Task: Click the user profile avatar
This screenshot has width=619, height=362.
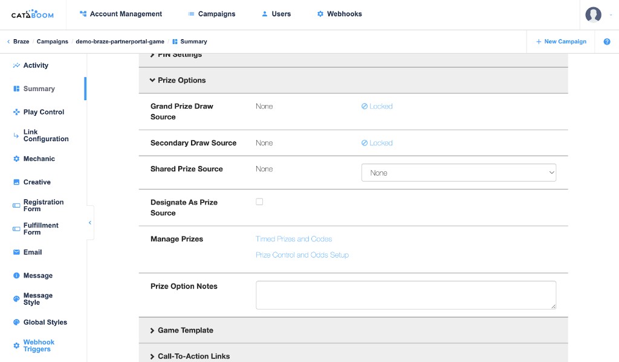Action: [593, 14]
